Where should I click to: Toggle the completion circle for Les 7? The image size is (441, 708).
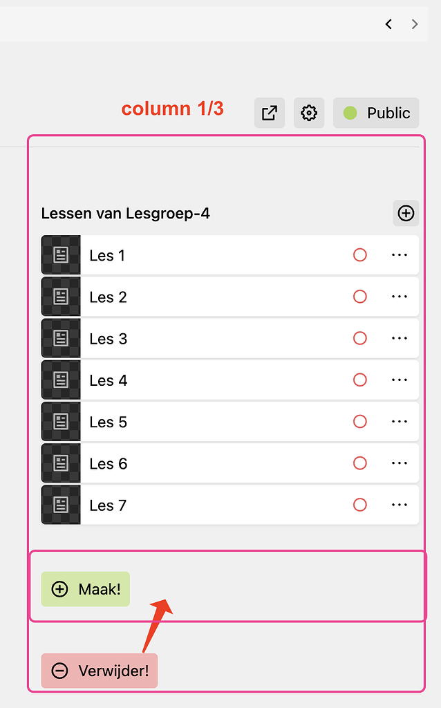click(x=359, y=505)
